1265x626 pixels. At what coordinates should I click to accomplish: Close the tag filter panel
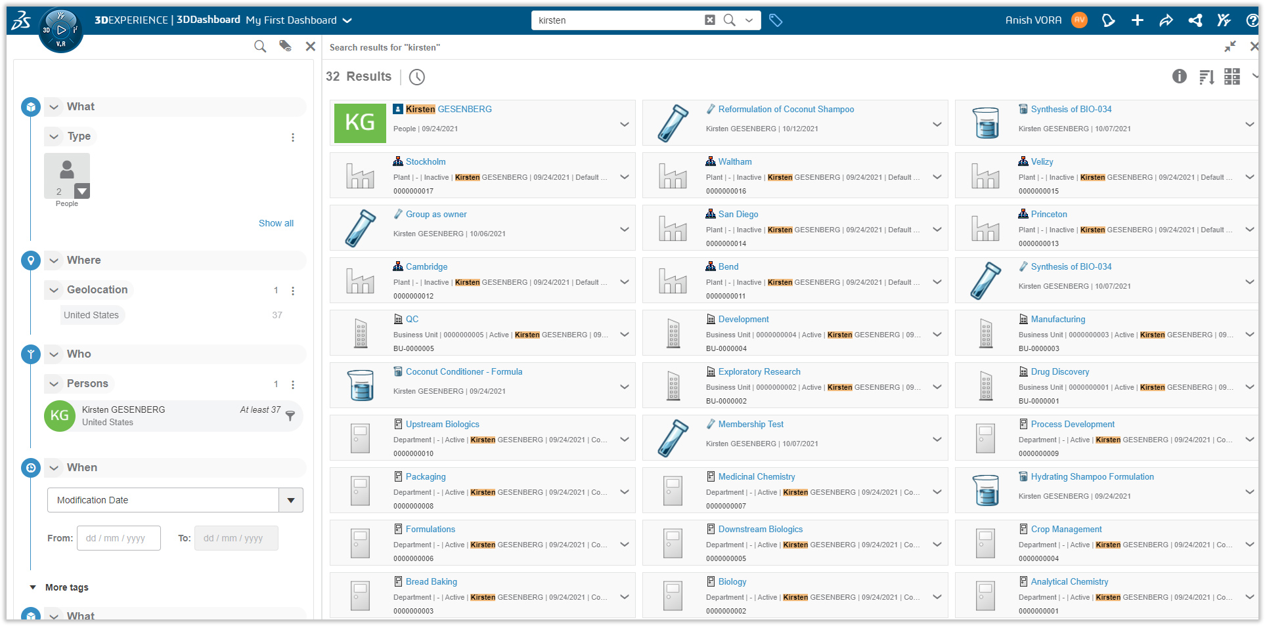[311, 47]
